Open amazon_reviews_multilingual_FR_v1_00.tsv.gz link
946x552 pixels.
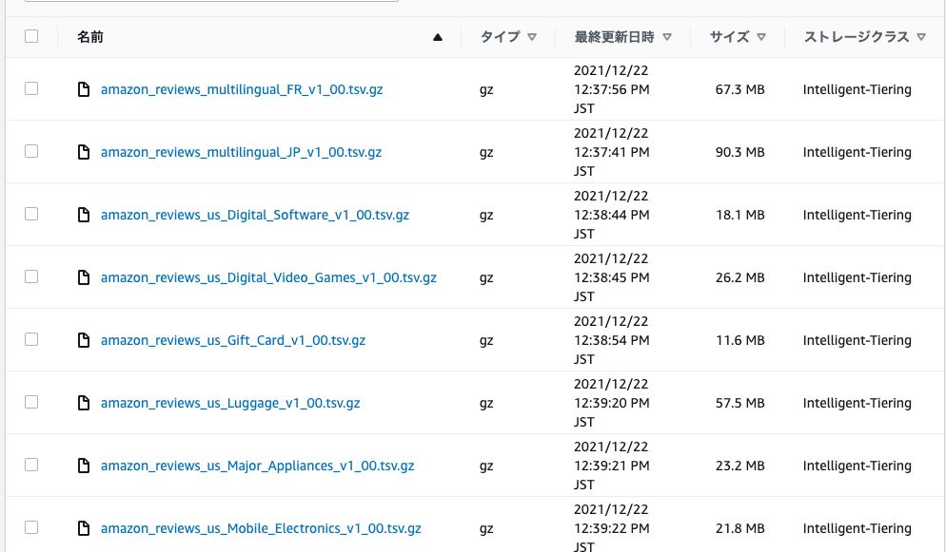(242, 89)
